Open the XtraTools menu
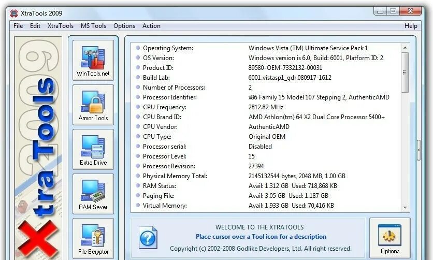 [61, 26]
